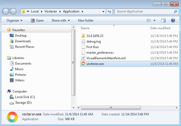Viewport: 181px width, 126px height.
Task: Click the Downloads folder icon
Action: (12, 41)
